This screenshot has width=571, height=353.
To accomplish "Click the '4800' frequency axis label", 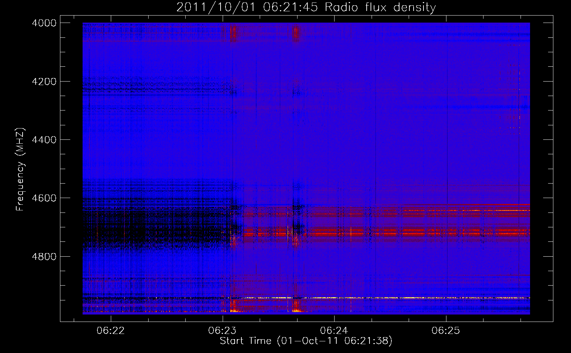I will tap(44, 257).
